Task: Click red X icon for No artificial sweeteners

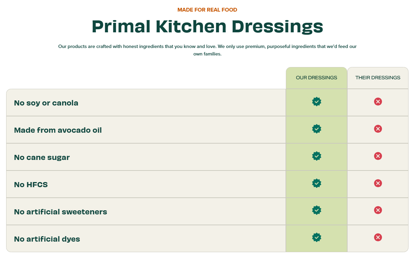Action: point(378,210)
